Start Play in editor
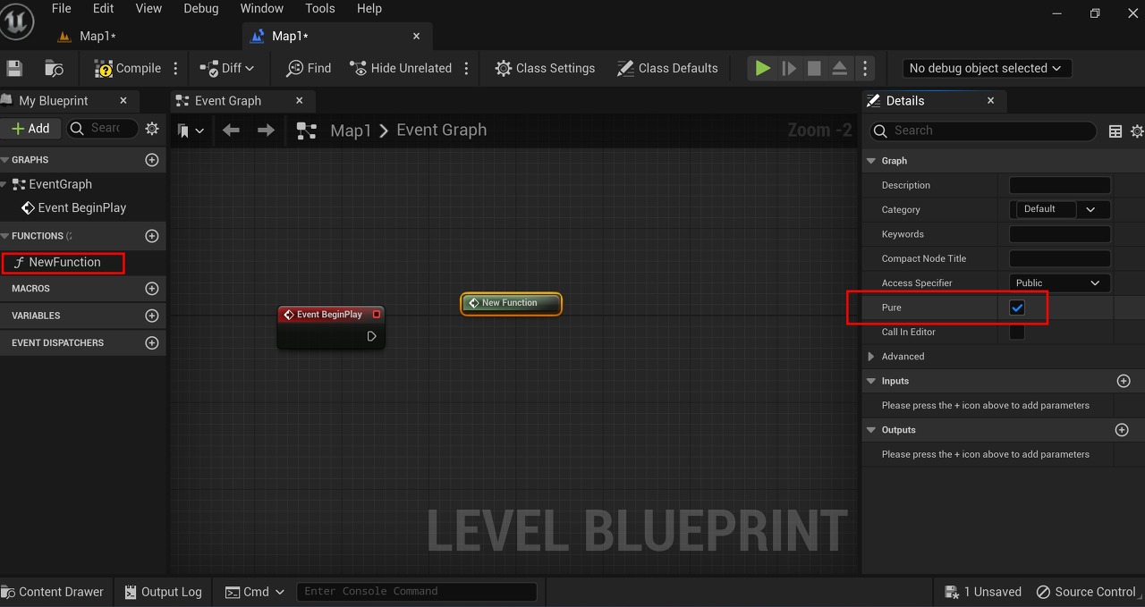The image size is (1145, 607). coord(762,68)
